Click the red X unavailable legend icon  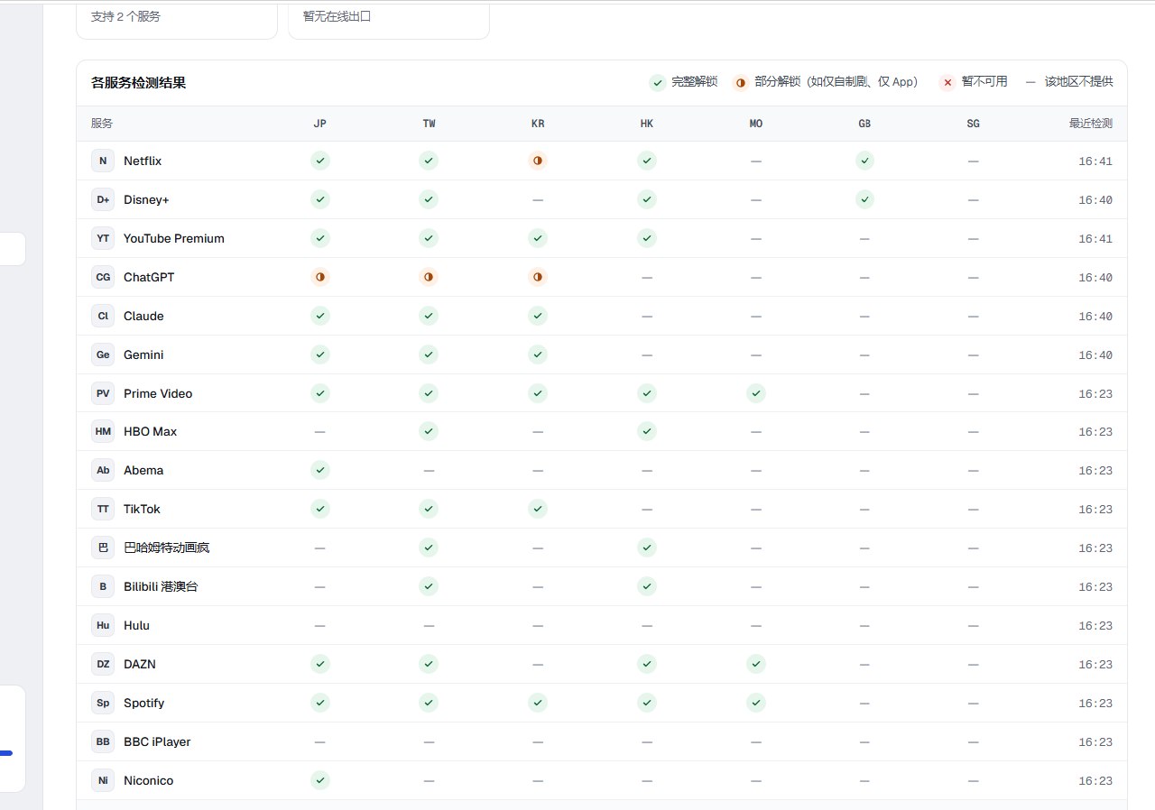[947, 82]
